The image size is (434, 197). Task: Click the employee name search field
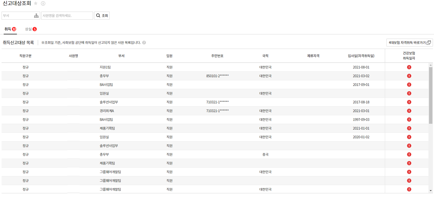67,16
